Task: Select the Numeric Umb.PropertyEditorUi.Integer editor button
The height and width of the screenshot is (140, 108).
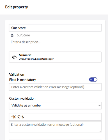Action: [x=55, y=57]
